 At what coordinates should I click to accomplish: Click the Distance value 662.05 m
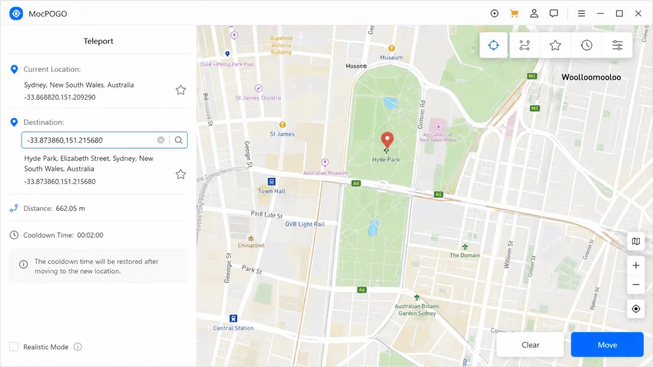pos(70,208)
